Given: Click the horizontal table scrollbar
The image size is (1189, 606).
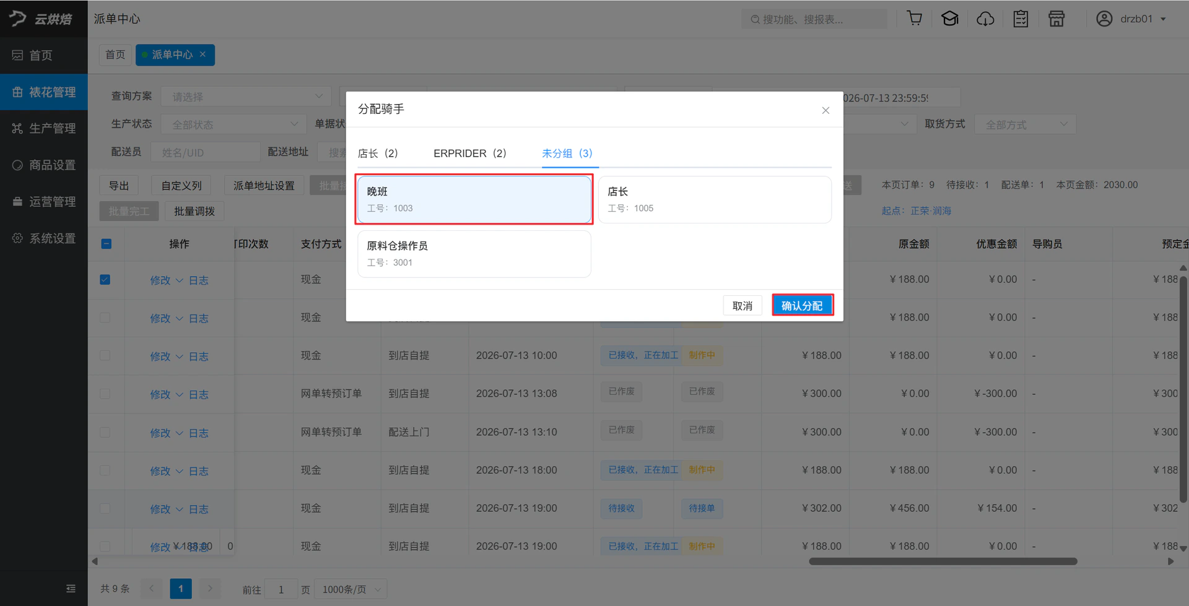Looking at the screenshot, I should tap(943, 561).
